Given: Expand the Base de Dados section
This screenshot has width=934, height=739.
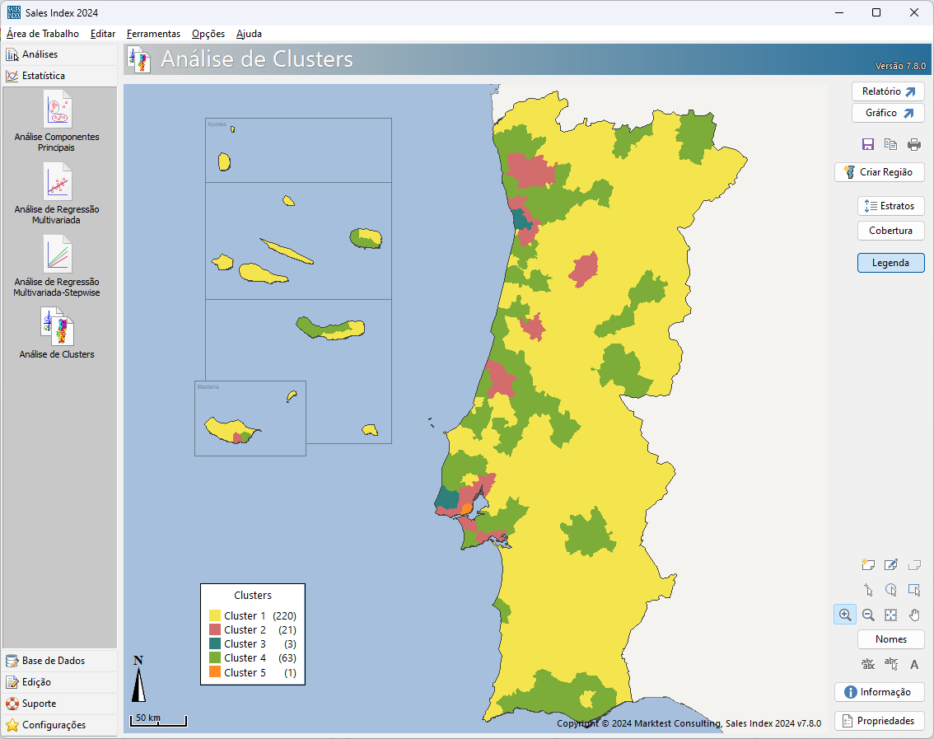Looking at the screenshot, I should coord(53,661).
